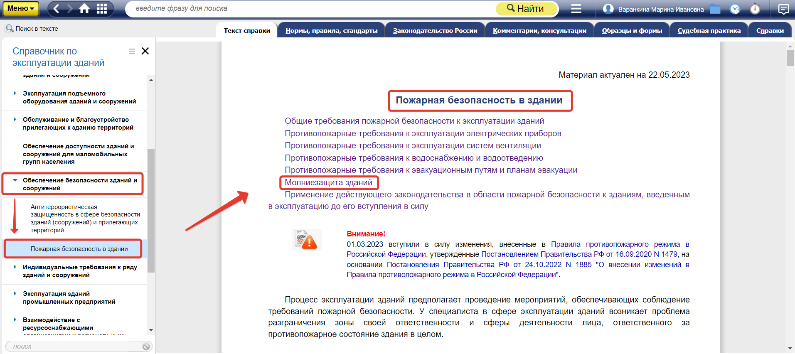Open the home page via house icon
This screenshot has width=795, height=354.
click(84, 9)
